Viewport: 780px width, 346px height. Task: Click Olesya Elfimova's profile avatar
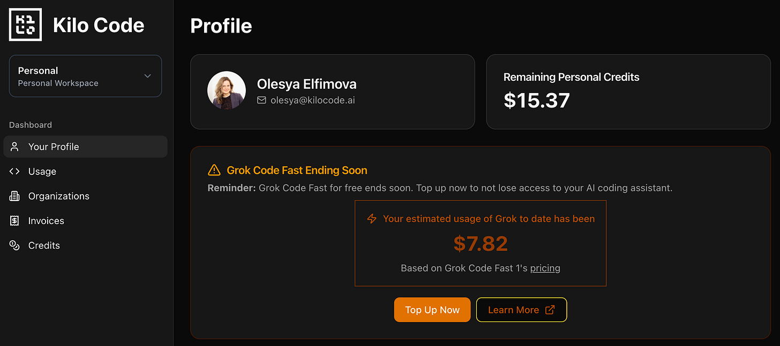[227, 90]
